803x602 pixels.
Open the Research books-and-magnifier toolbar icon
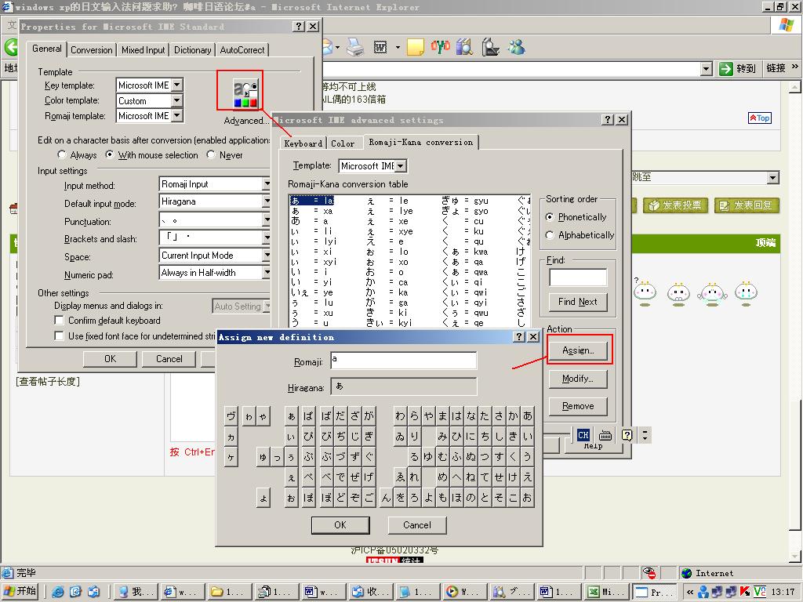(464, 47)
